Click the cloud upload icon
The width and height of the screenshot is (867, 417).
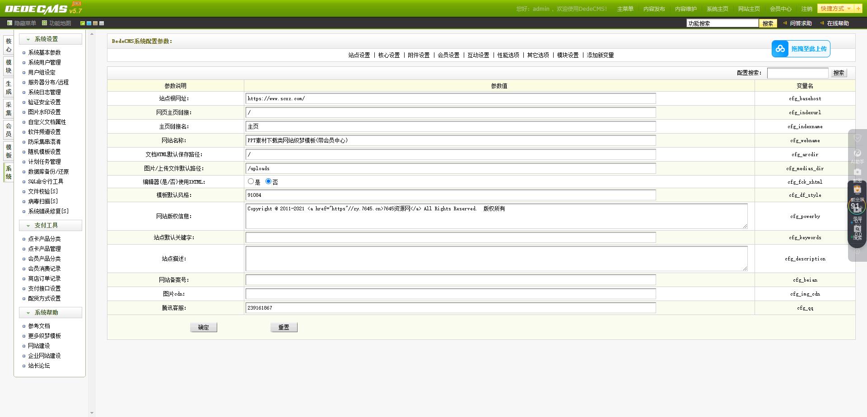click(x=780, y=49)
